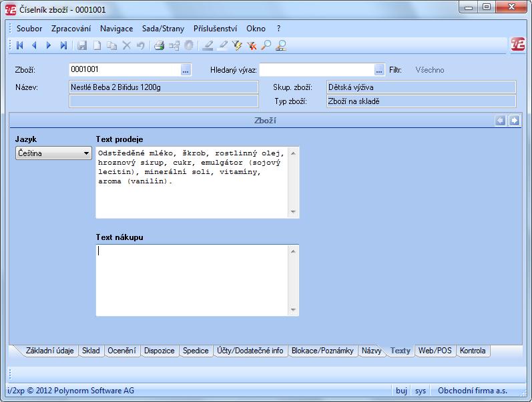532x402 pixels.
Task: Open the Sada/Strany menu
Action: click(x=163, y=29)
